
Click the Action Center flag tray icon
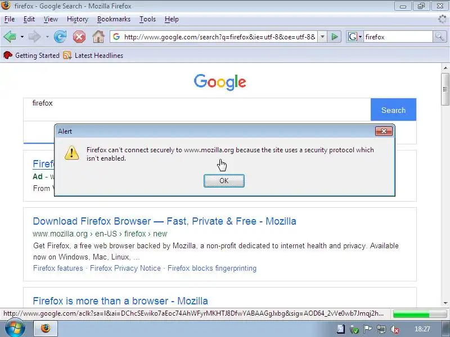(x=368, y=329)
